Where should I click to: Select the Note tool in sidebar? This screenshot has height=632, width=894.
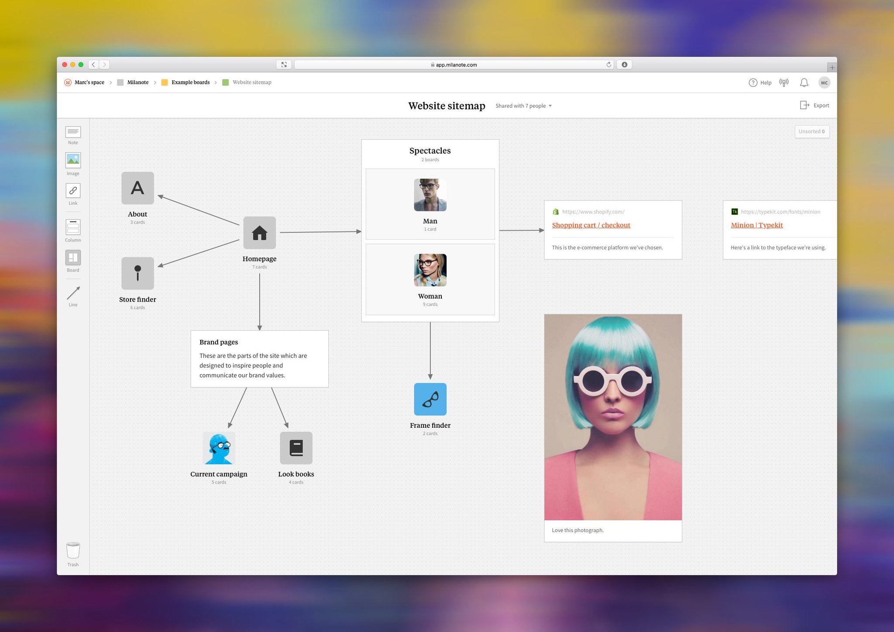click(73, 132)
